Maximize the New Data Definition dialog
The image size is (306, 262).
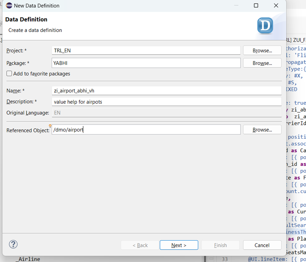coord(256,6)
